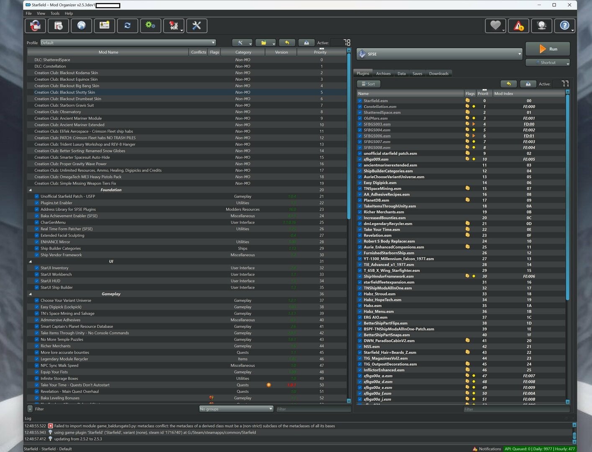This screenshot has height=452, width=592.
Task: Open the File menu
Action: (28, 13)
